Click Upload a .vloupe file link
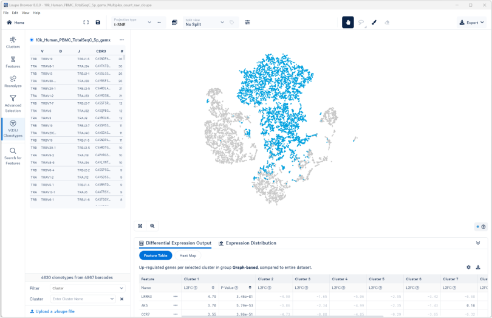The image size is (492, 318). coord(52,311)
